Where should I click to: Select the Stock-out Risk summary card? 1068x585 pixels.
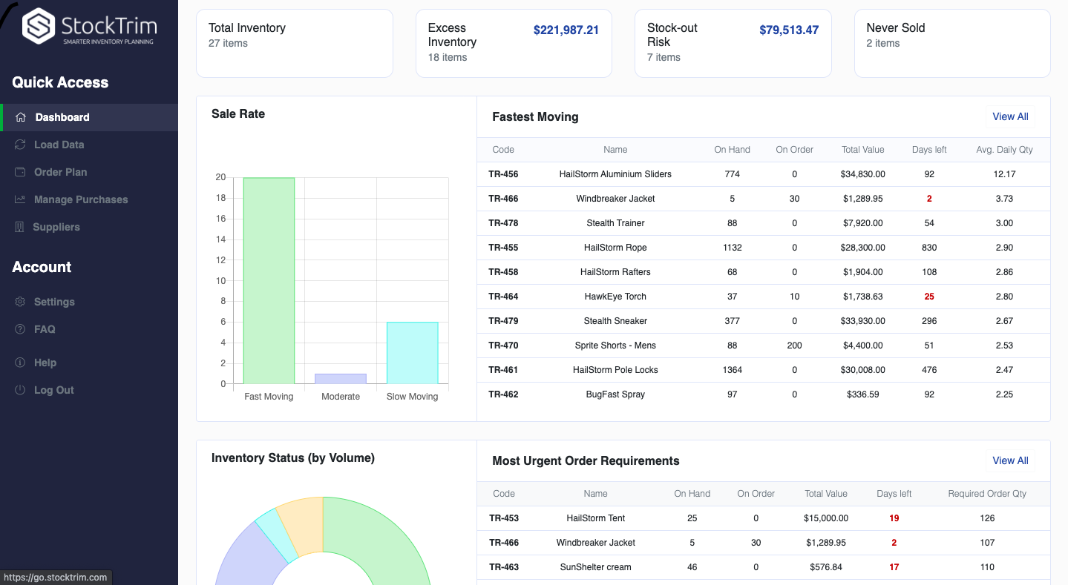(733, 43)
